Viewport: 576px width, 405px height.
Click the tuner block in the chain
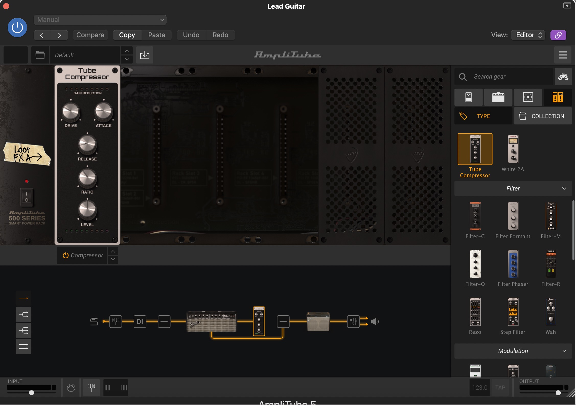116,321
